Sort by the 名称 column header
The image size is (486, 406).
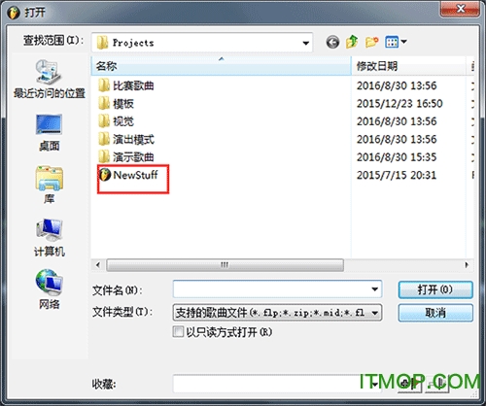coord(222,66)
